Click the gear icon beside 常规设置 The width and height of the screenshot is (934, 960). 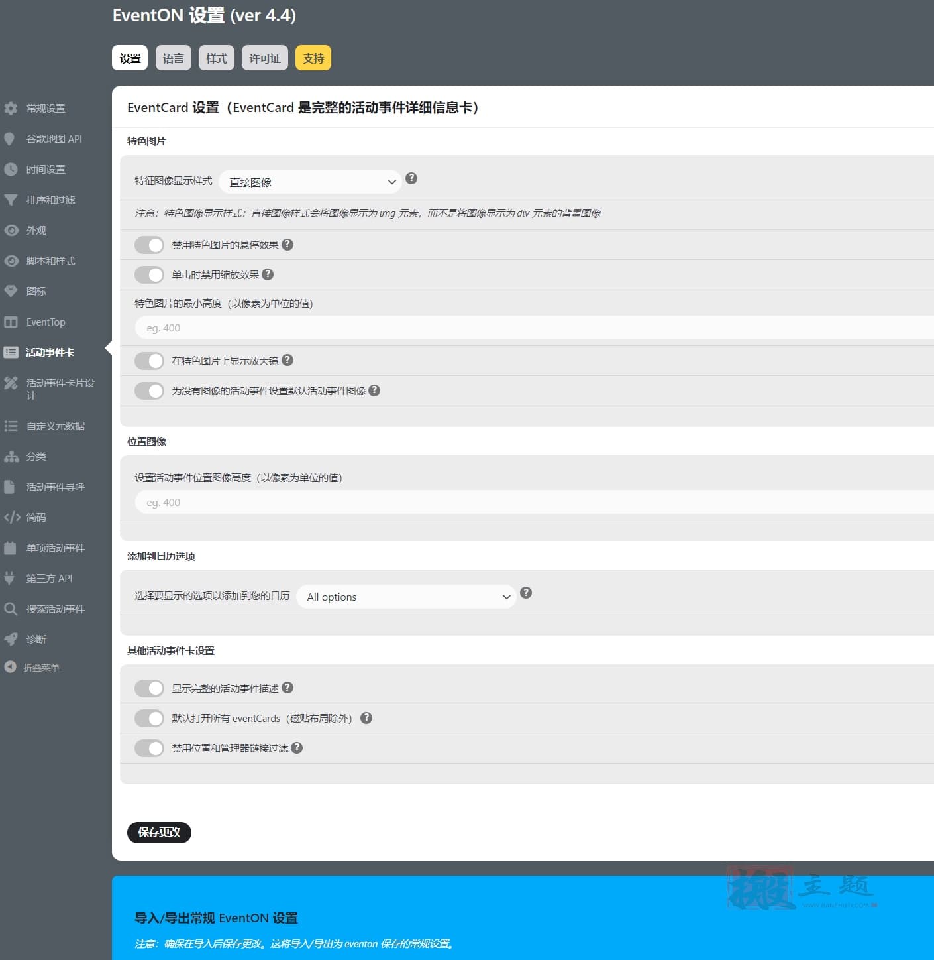pos(11,108)
